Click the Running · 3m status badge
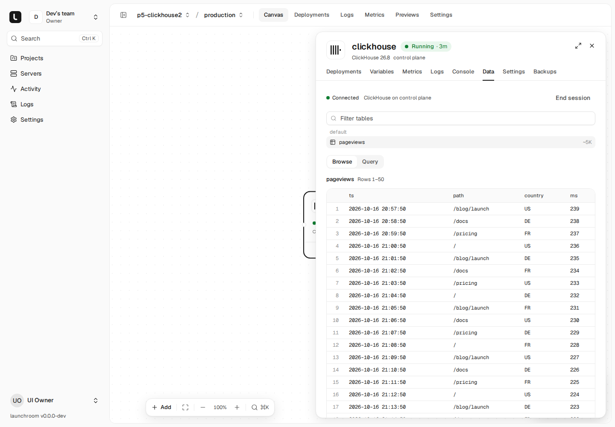Viewport: 615px width, 427px height. 426,47
